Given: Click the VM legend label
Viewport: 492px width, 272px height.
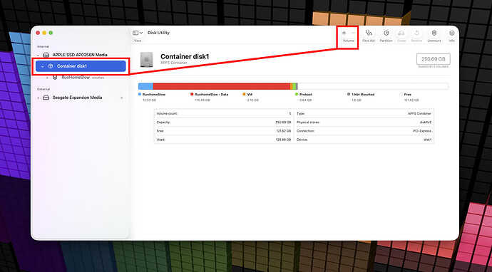Looking at the screenshot, I should coord(250,94).
